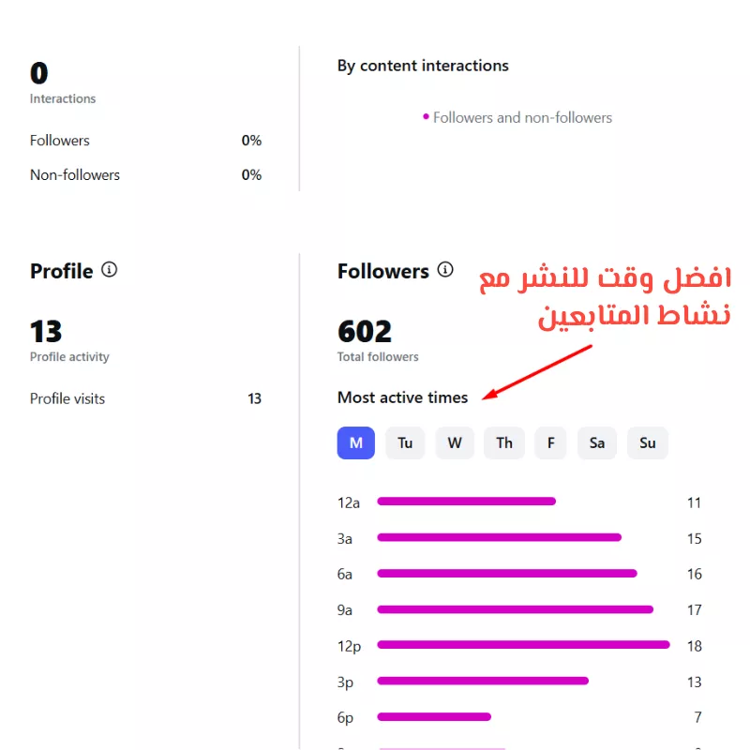Select Monday in most active times
Screen dimensions: 750x750
click(x=356, y=442)
